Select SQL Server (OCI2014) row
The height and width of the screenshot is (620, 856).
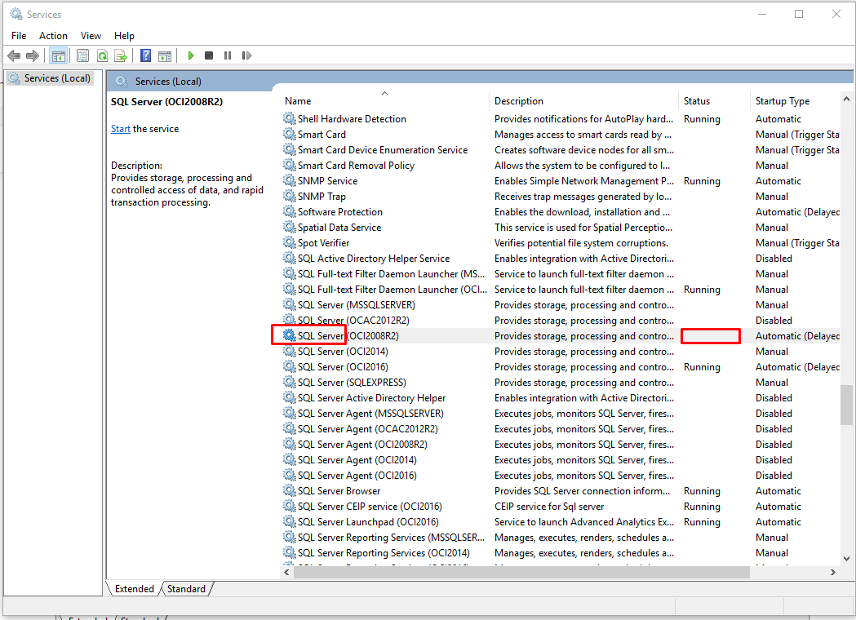pyautogui.click(x=561, y=352)
